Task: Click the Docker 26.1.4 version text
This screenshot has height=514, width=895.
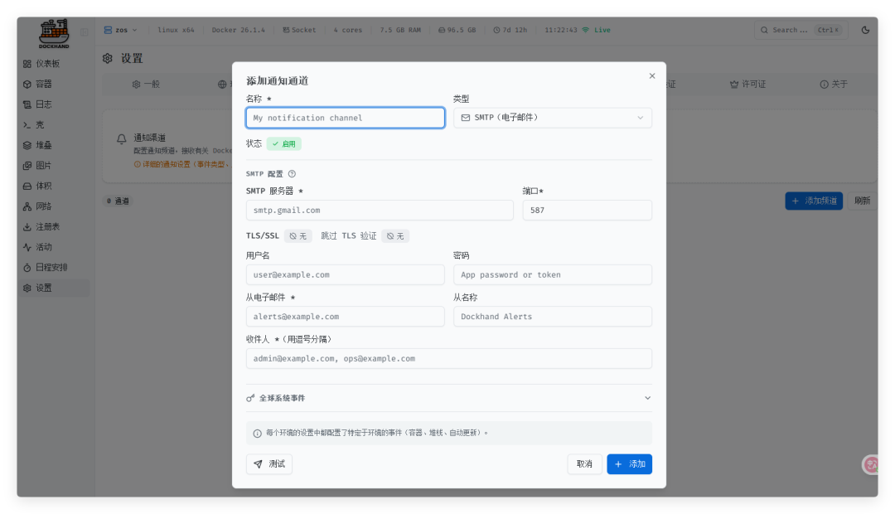Action: (x=238, y=30)
